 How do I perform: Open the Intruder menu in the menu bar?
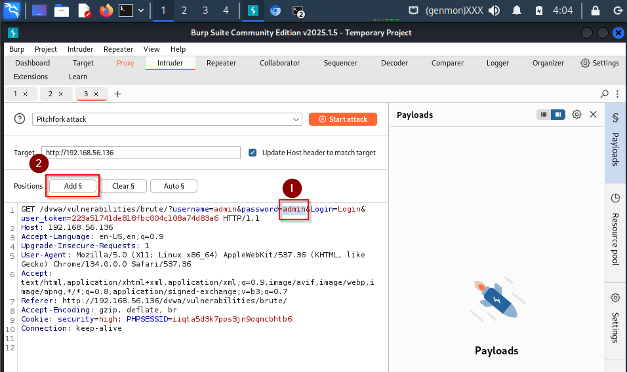tap(80, 49)
